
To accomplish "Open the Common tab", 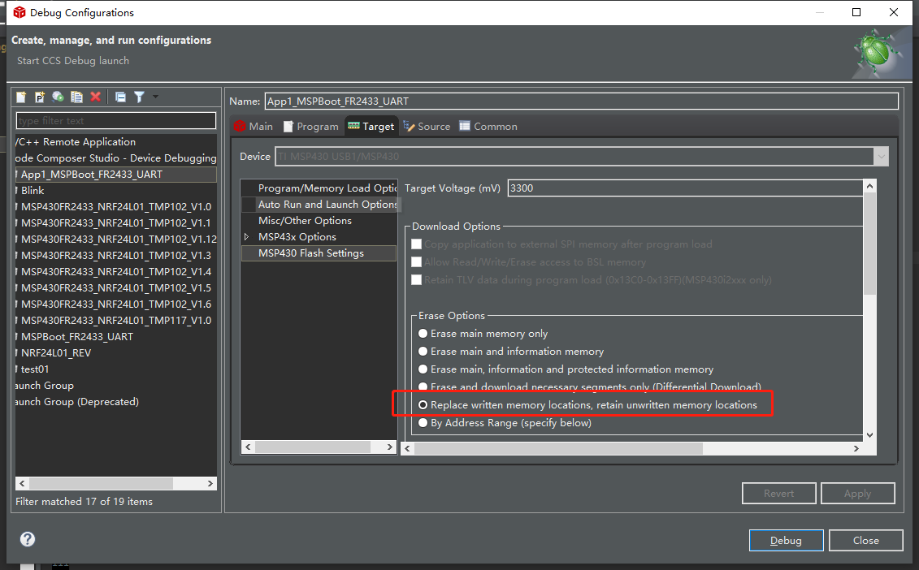I will (488, 126).
